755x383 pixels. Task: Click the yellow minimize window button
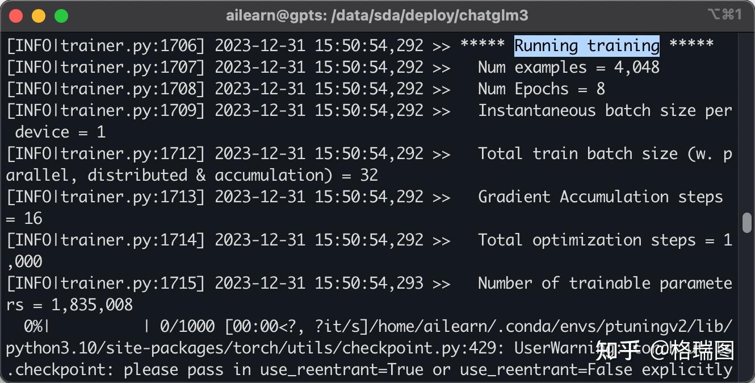click(x=39, y=16)
